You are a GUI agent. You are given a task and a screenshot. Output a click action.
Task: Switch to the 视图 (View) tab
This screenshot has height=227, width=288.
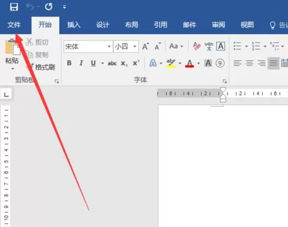point(247,25)
